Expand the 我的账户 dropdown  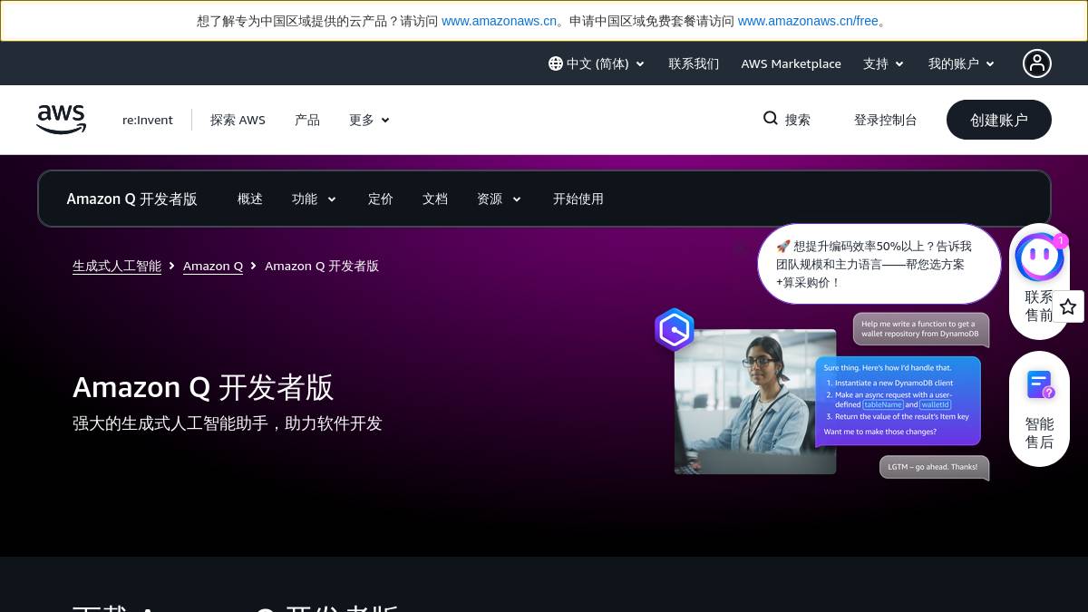[961, 63]
